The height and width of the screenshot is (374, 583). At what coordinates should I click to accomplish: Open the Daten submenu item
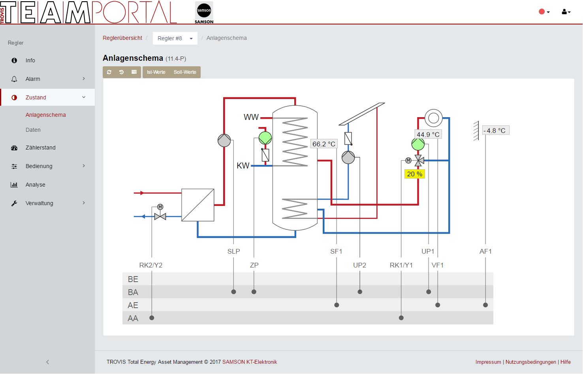[33, 130]
